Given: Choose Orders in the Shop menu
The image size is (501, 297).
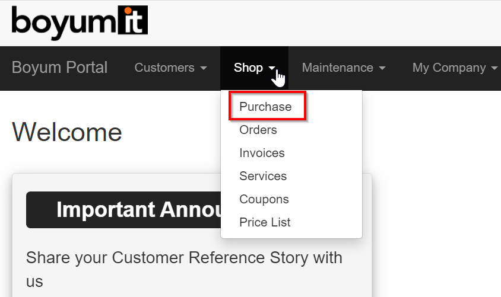Looking at the screenshot, I should click(x=258, y=130).
